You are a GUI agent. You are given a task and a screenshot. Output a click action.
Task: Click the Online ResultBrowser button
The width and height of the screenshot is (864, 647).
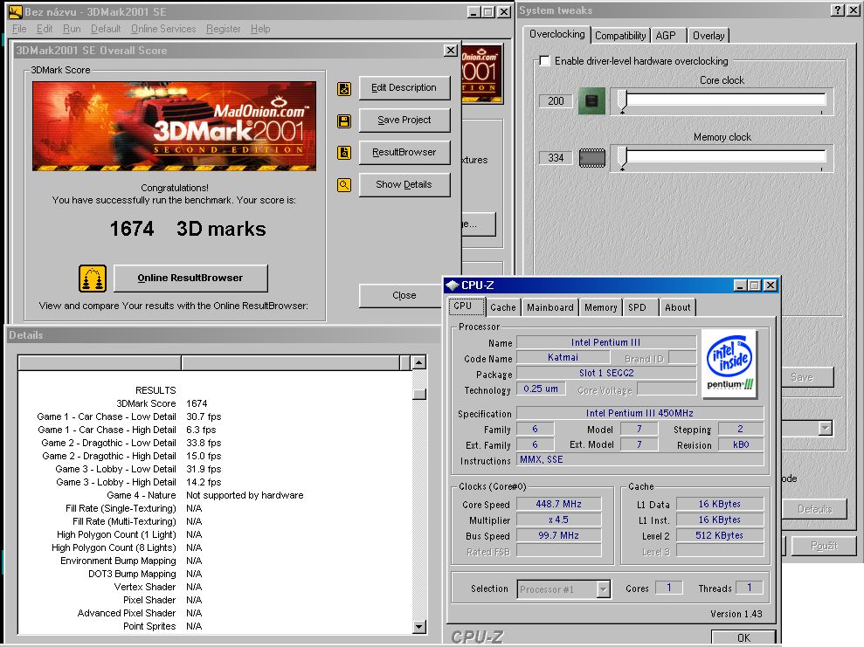point(190,278)
